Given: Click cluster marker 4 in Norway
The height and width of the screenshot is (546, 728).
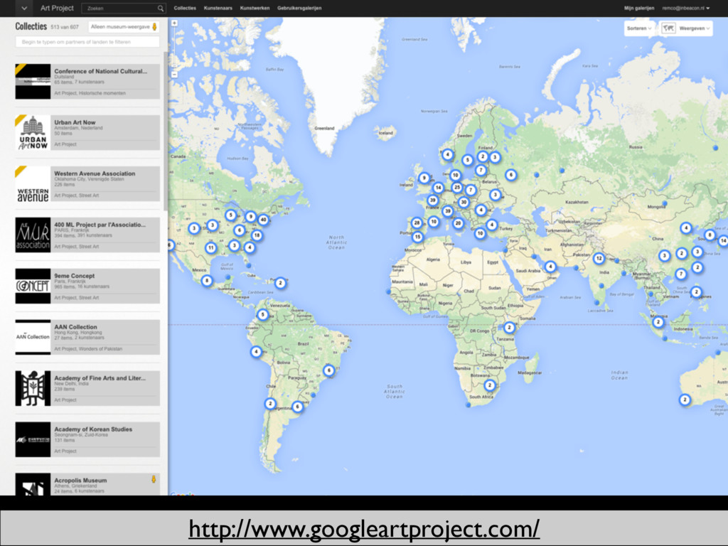Looking at the screenshot, I should click(x=448, y=154).
